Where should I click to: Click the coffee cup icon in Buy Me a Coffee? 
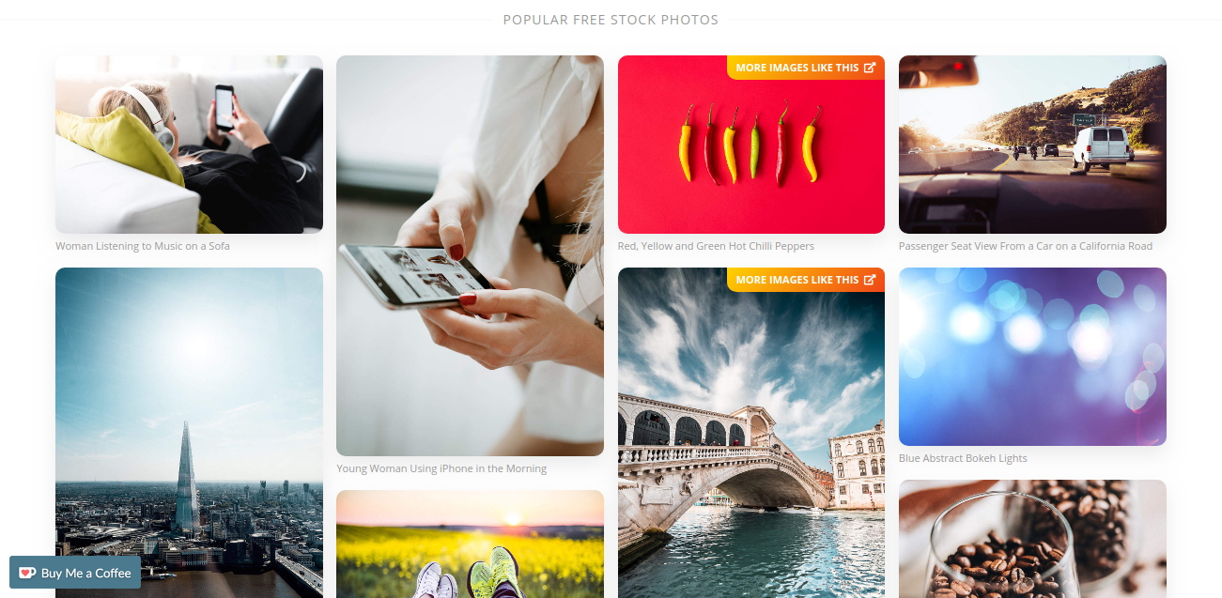[27, 573]
